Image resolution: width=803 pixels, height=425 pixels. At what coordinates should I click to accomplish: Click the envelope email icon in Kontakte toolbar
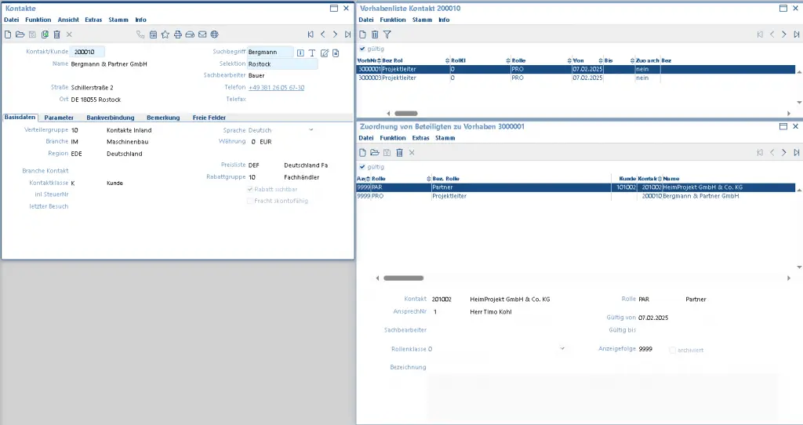pos(202,35)
